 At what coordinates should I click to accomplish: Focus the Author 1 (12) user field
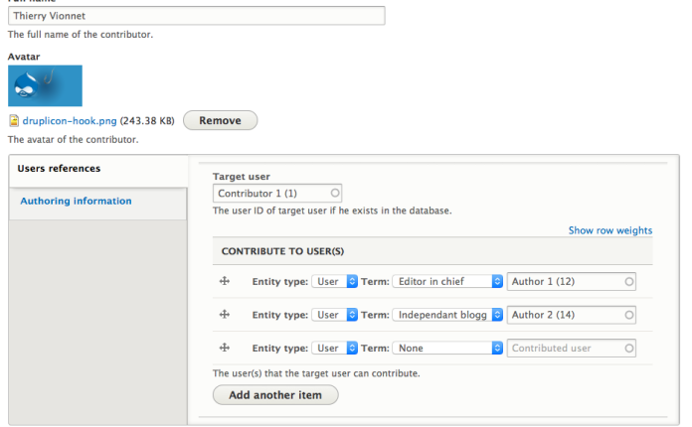click(x=572, y=282)
